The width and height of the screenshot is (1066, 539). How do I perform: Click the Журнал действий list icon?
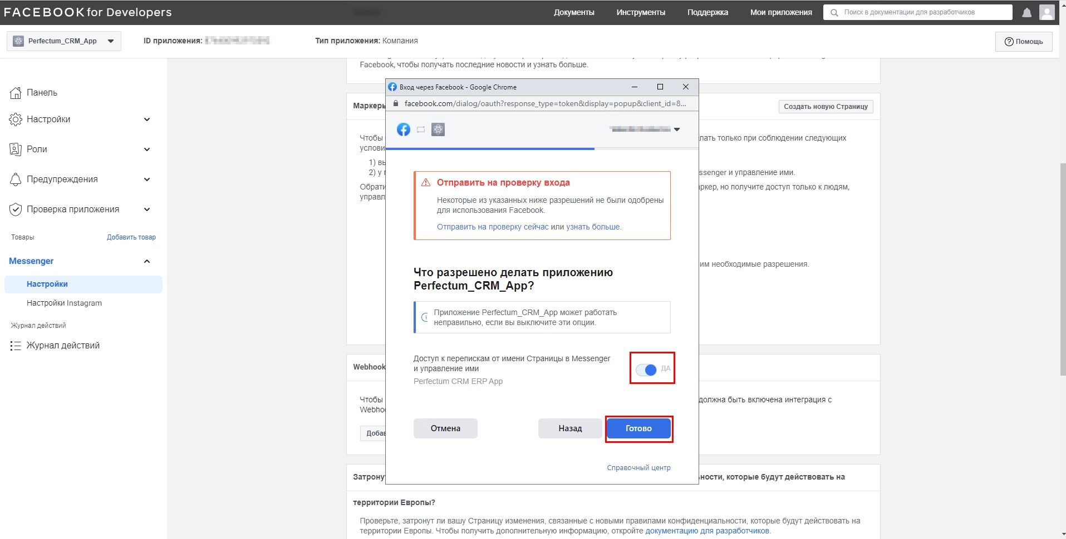pyautogui.click(x=16, y=346)
